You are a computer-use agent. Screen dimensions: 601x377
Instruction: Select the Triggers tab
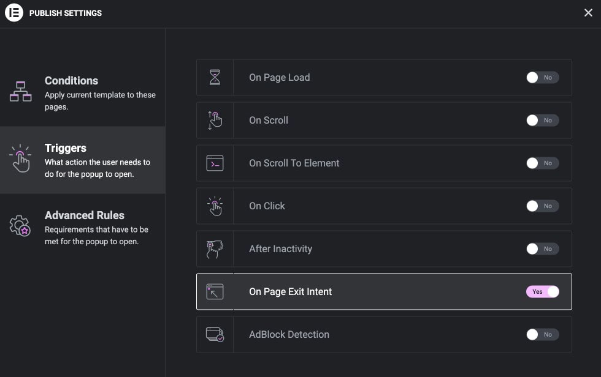[82, 160]
